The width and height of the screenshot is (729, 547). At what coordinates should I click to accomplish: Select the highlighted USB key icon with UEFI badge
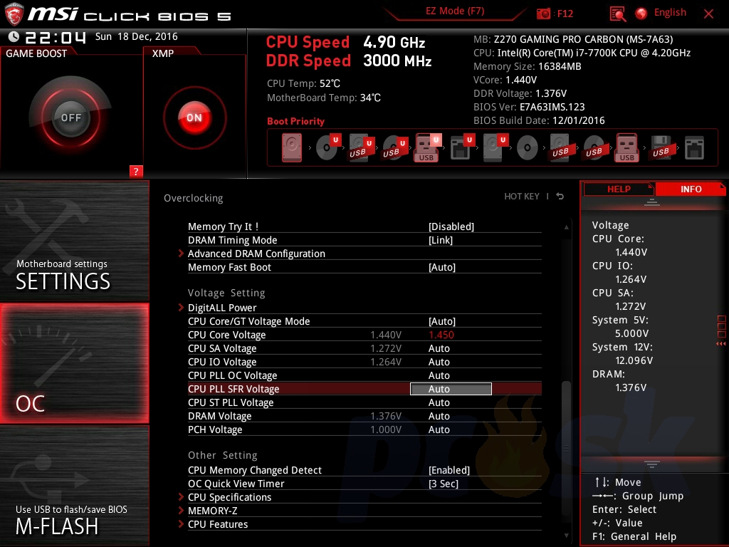click(426, 148)
